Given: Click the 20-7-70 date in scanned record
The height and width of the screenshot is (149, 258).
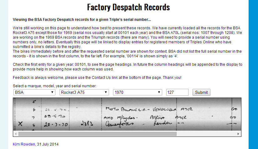Looking at the screenshot, I should pos(56,125).
